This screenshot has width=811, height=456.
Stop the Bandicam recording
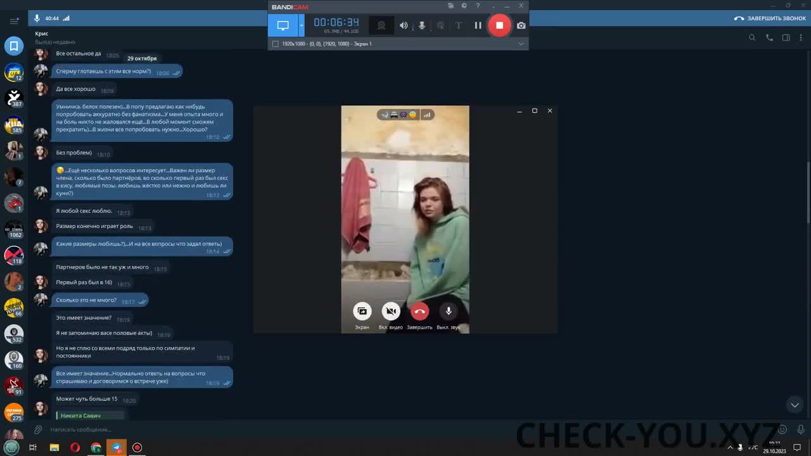click(499, 25)
